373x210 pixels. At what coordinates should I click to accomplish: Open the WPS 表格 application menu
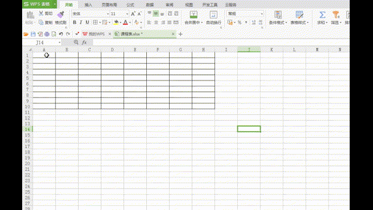(40, 4)
